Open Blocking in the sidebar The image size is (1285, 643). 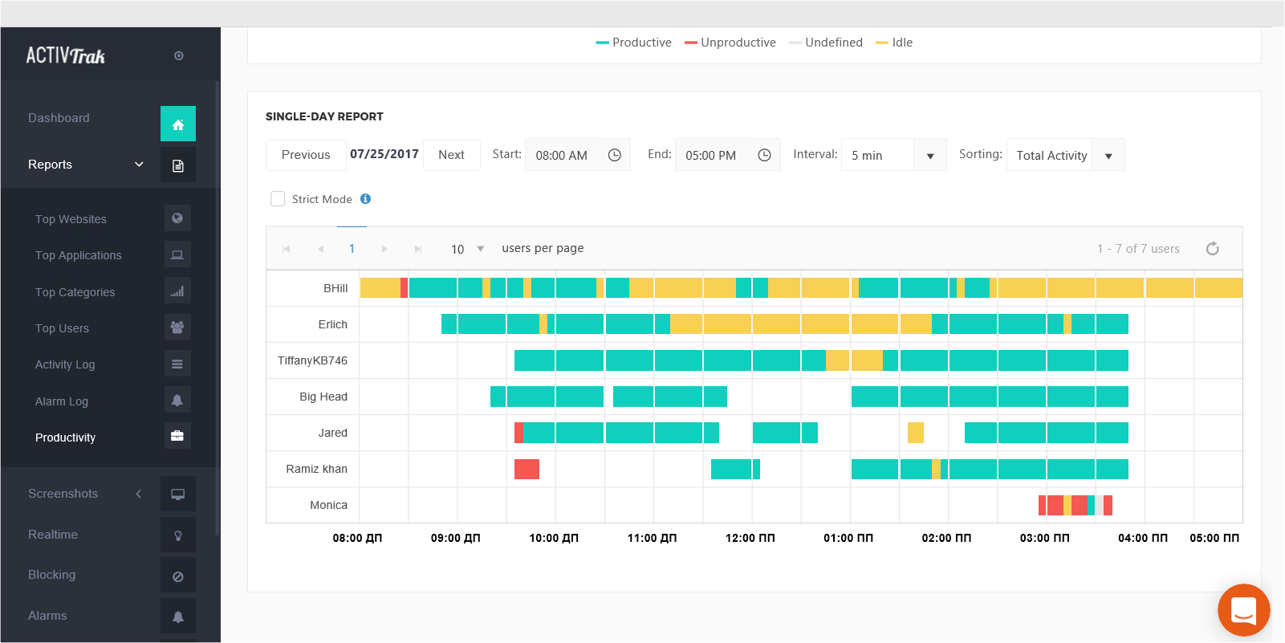pyautogui.click(x=51, y=575)
